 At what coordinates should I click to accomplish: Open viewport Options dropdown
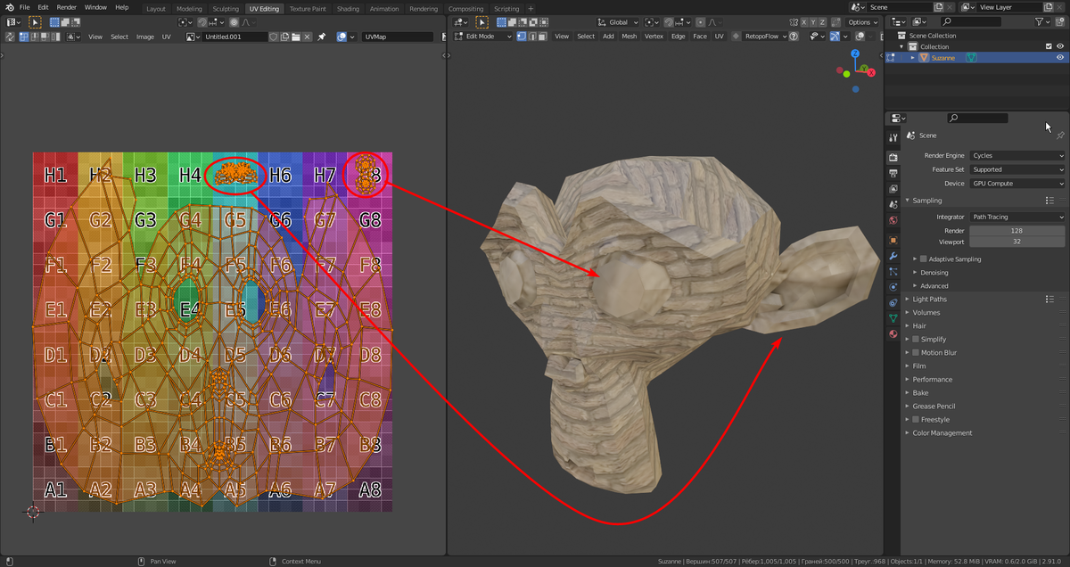tap(863, 21)
